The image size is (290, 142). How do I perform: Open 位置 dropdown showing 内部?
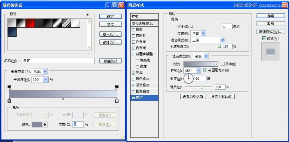coord(198,33)
